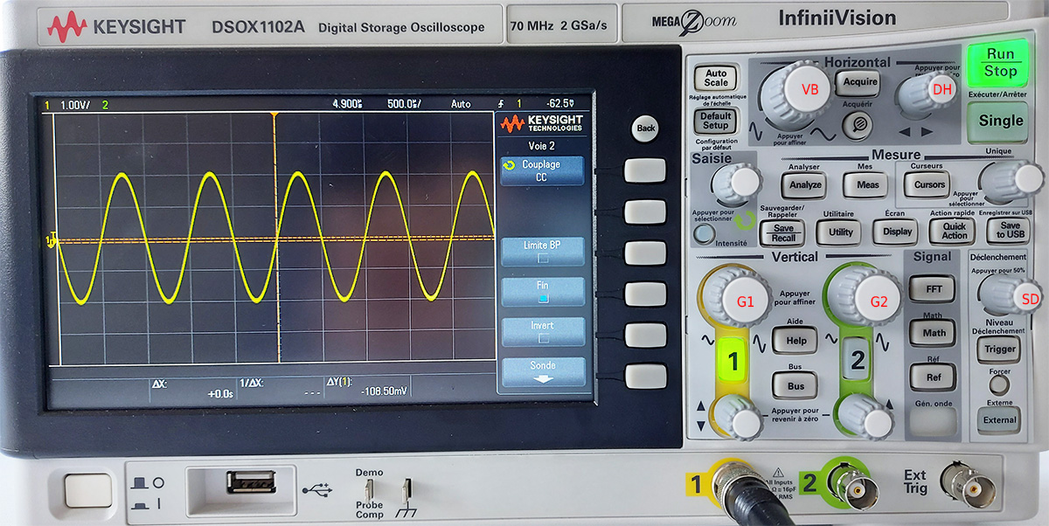
Task: Click the Analyze button
Action: tap(805, 184)
